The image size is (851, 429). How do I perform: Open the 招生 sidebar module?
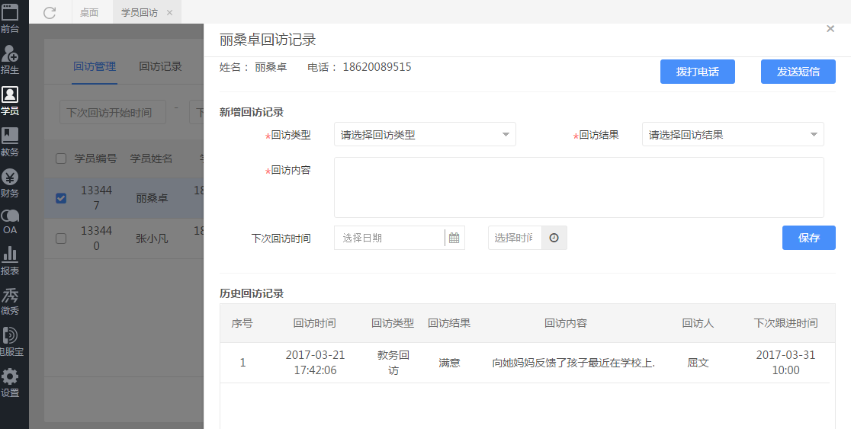click(10, 59)
